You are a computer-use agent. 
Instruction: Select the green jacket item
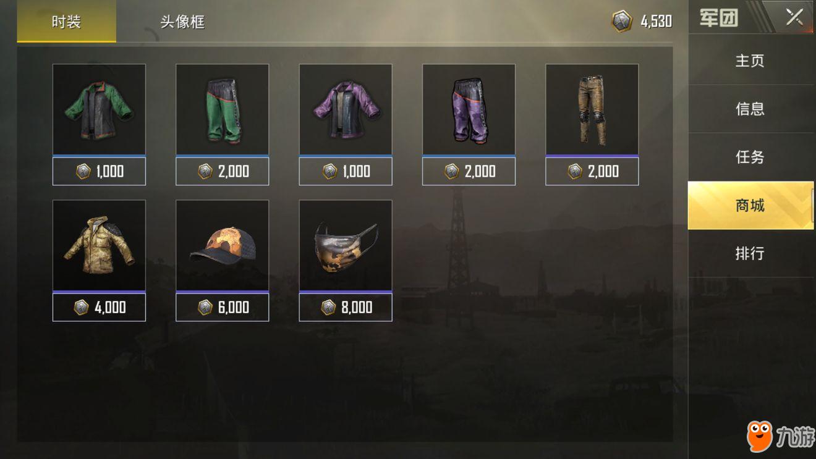coord(99,109)
